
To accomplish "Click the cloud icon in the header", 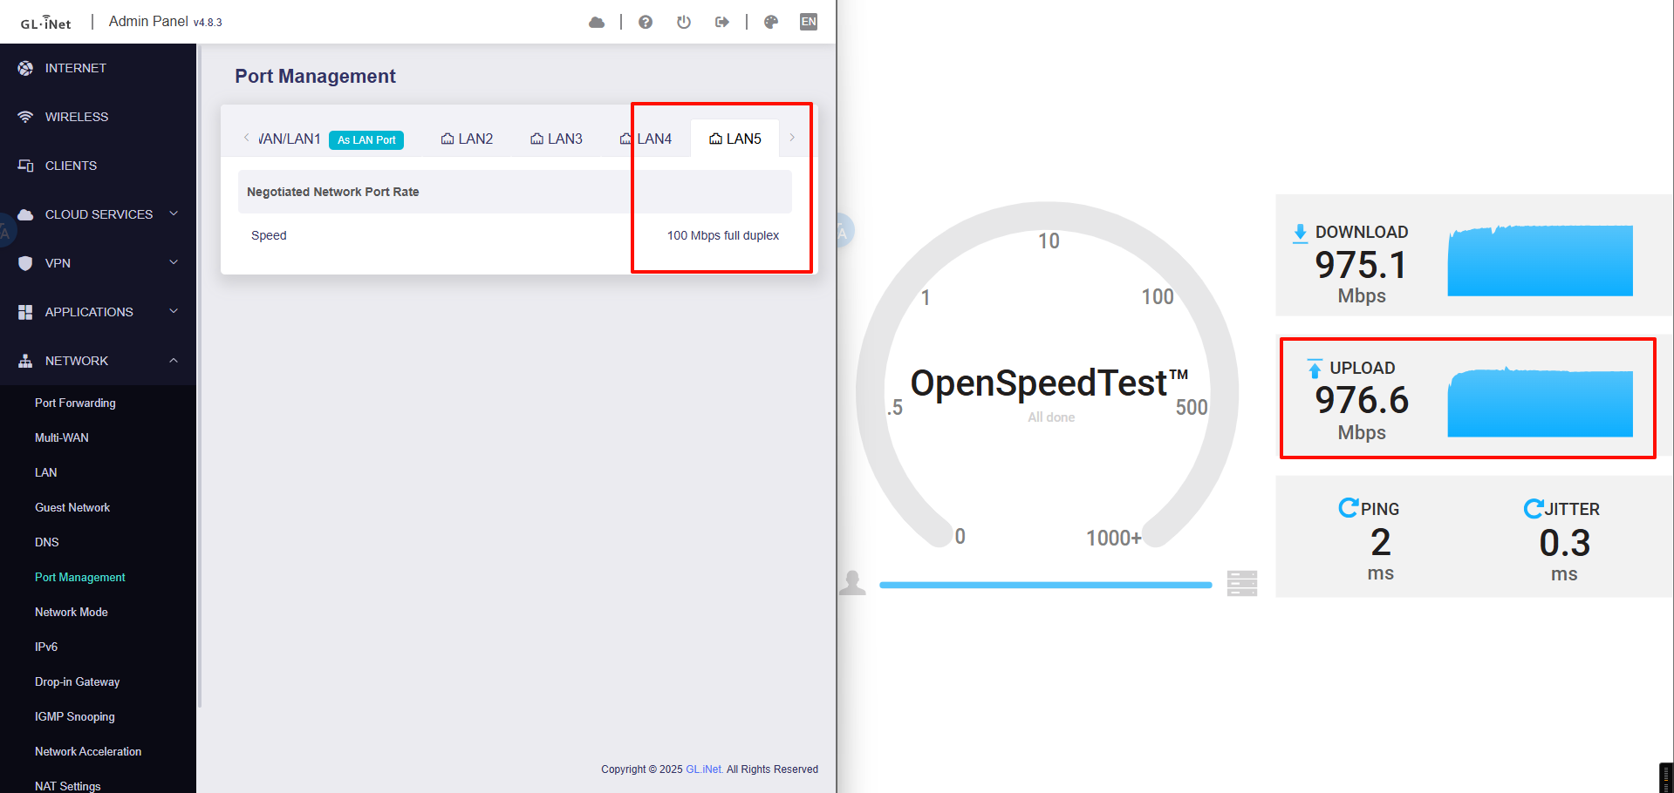I will coord(597,22).
